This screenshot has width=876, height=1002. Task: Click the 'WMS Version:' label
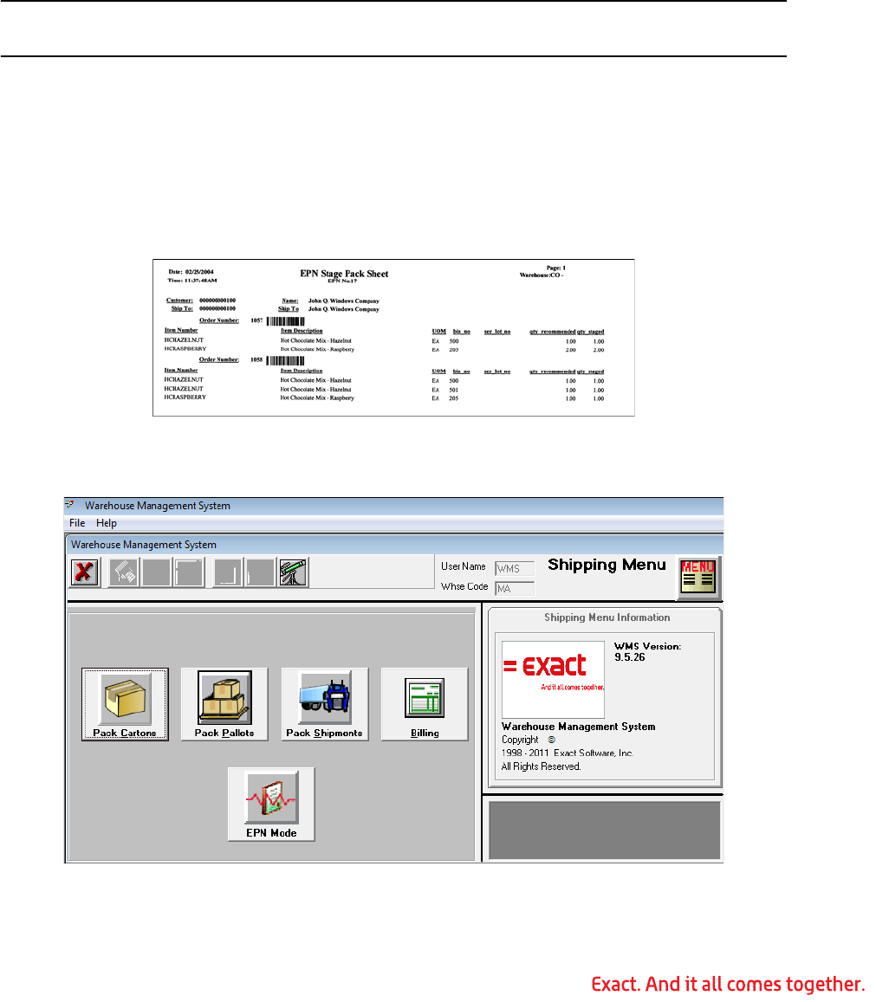[x=648, y=646]
